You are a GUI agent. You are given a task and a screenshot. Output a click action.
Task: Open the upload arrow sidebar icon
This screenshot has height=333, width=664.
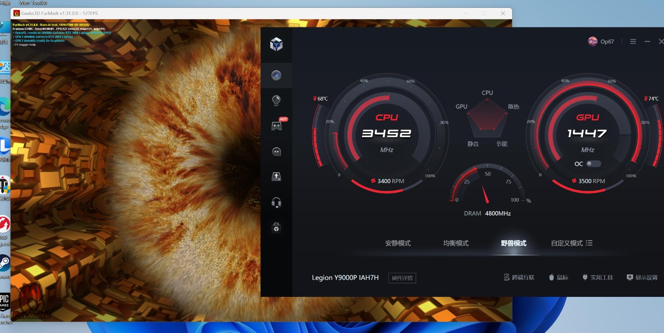pos(276,177)
